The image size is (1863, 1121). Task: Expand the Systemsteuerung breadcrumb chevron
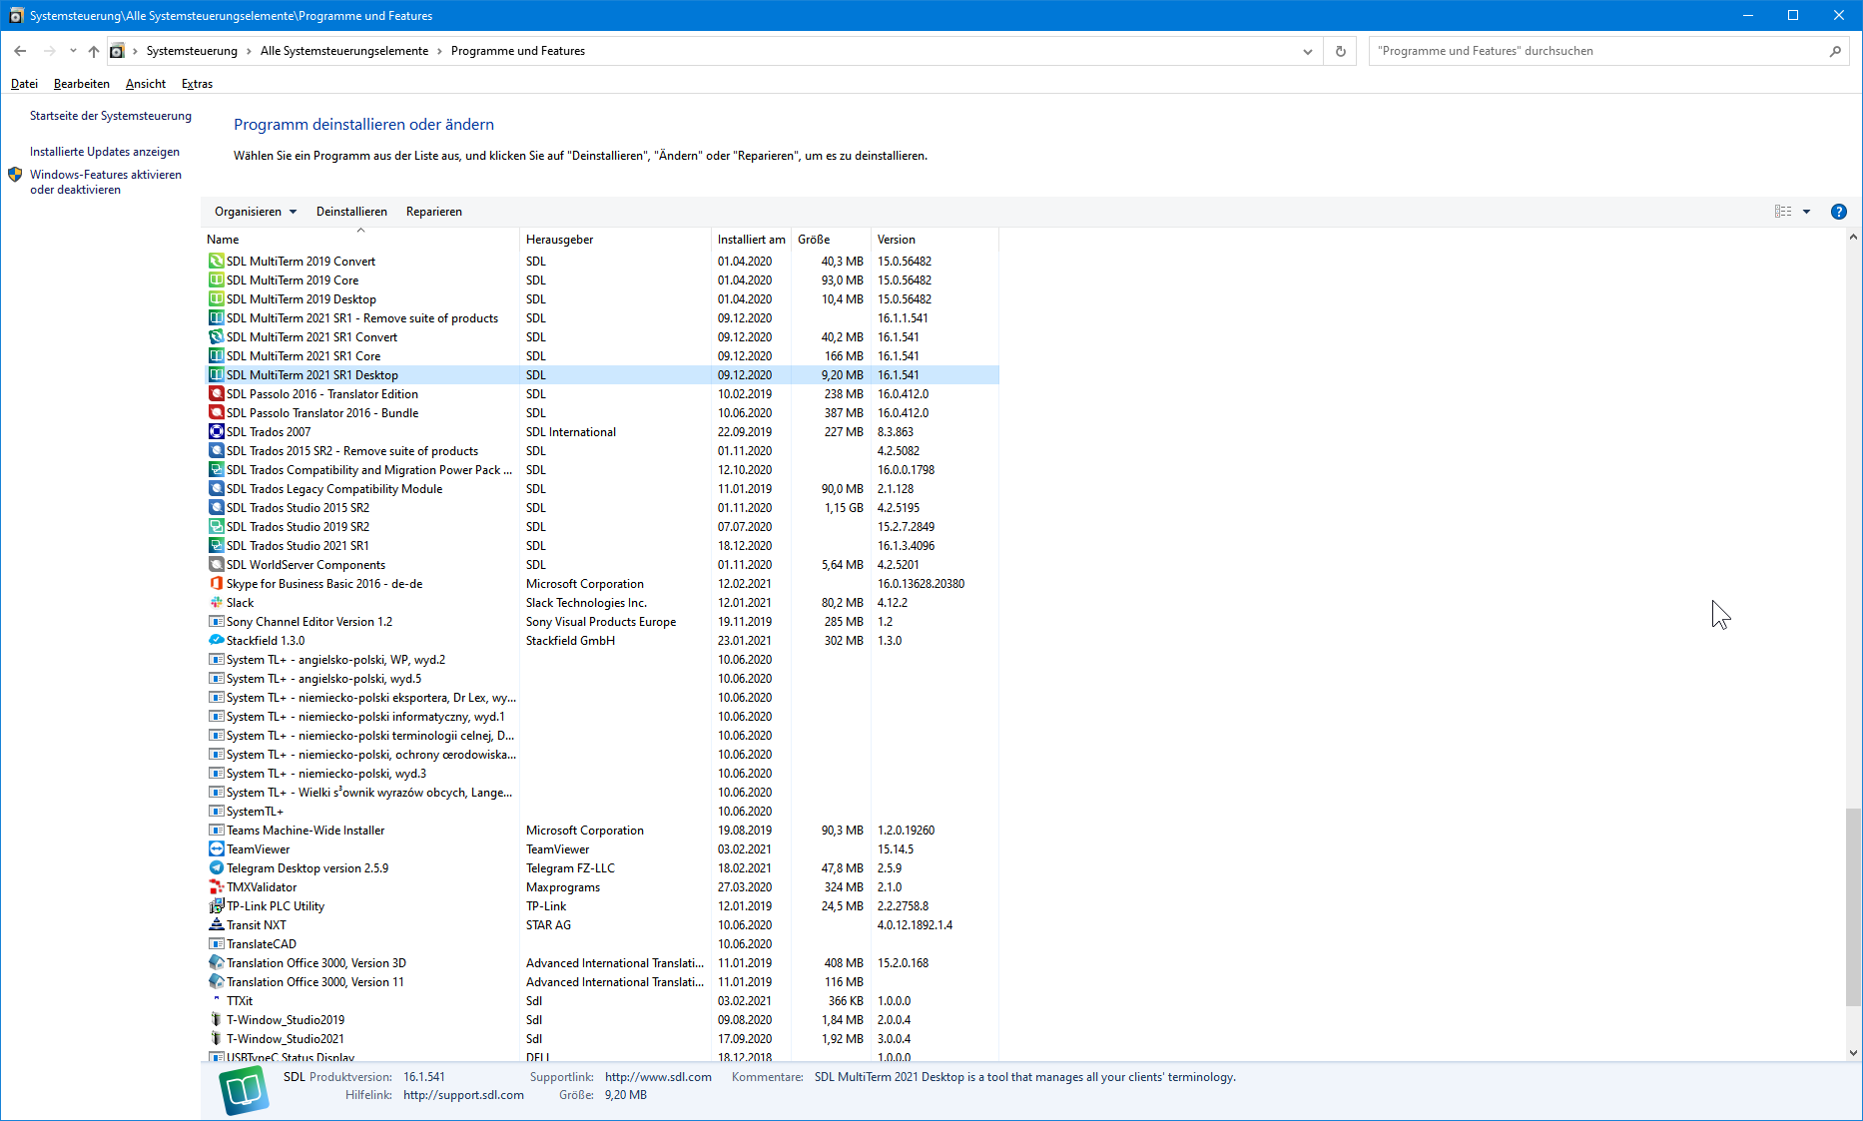pos(249,51)
